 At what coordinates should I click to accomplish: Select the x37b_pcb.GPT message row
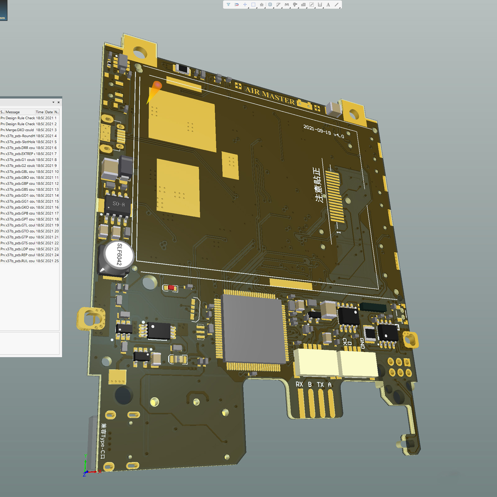[30, 219]
